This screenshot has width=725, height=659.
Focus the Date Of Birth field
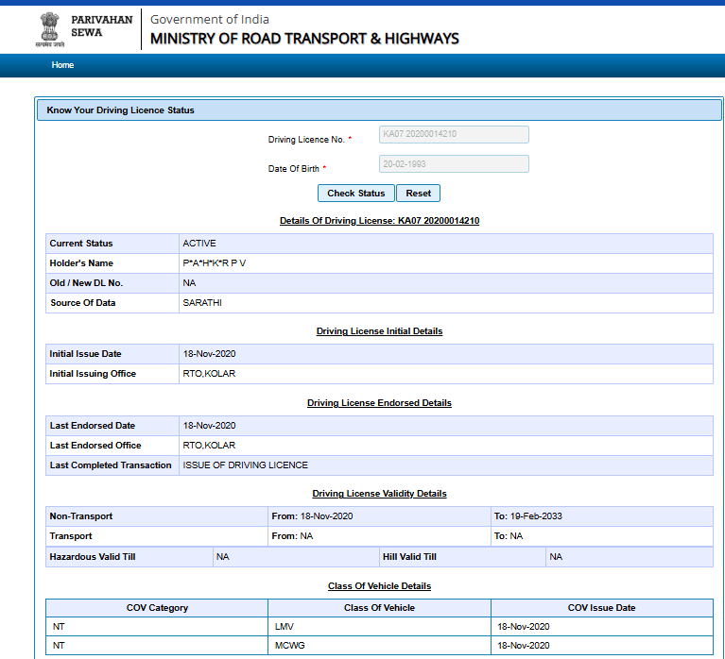453,164
